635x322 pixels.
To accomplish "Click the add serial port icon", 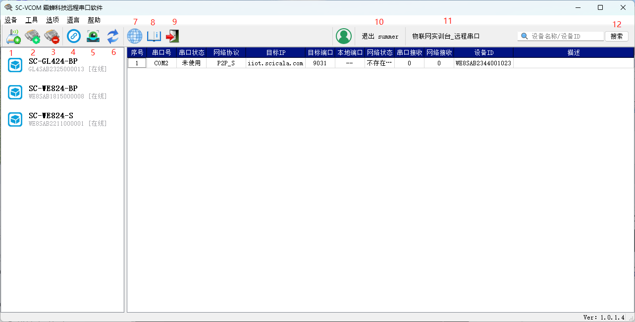I will pyautogui.click(x=33, y=36).
